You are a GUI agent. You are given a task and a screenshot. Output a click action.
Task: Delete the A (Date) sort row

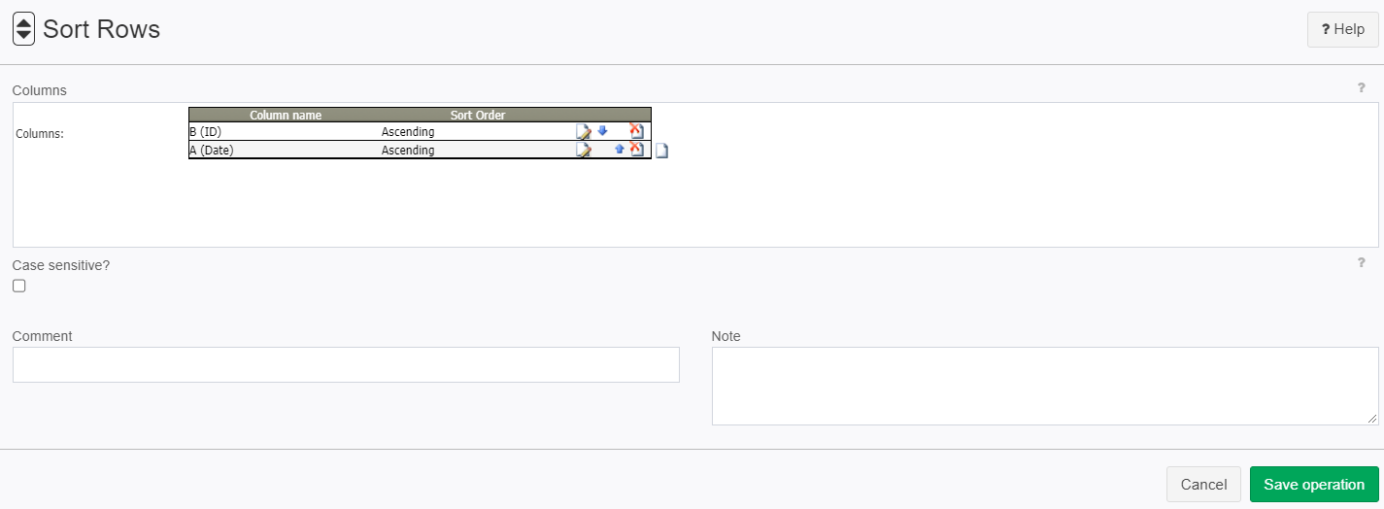click(x=636, y=150)
